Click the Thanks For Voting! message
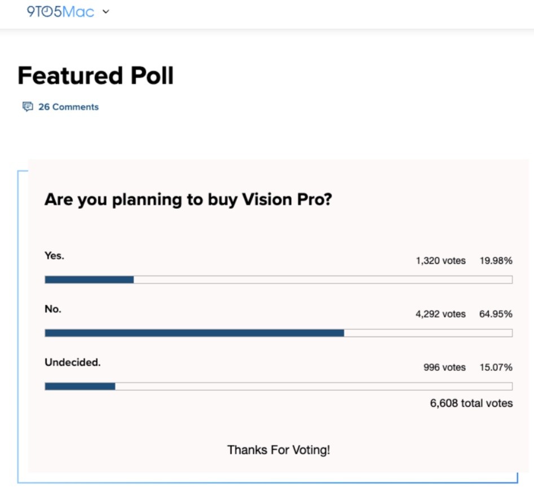 [279, 450]
